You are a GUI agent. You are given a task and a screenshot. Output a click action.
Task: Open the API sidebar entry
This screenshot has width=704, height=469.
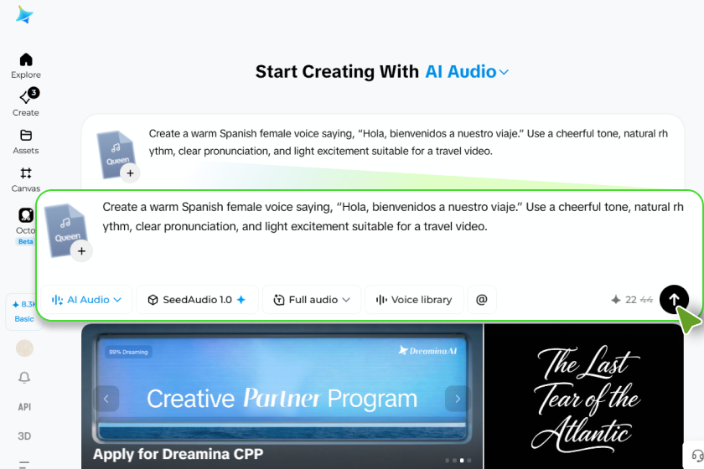[x=24, y=407]
